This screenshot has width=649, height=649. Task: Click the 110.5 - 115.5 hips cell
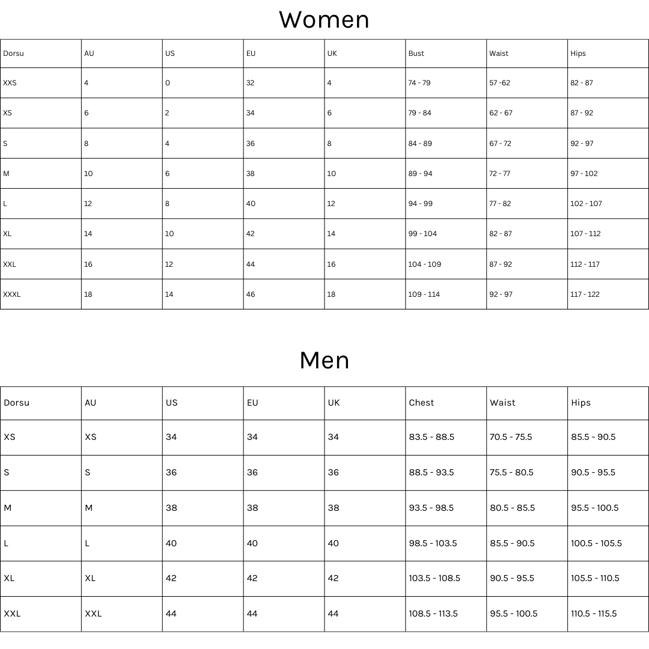click(594, 614)
